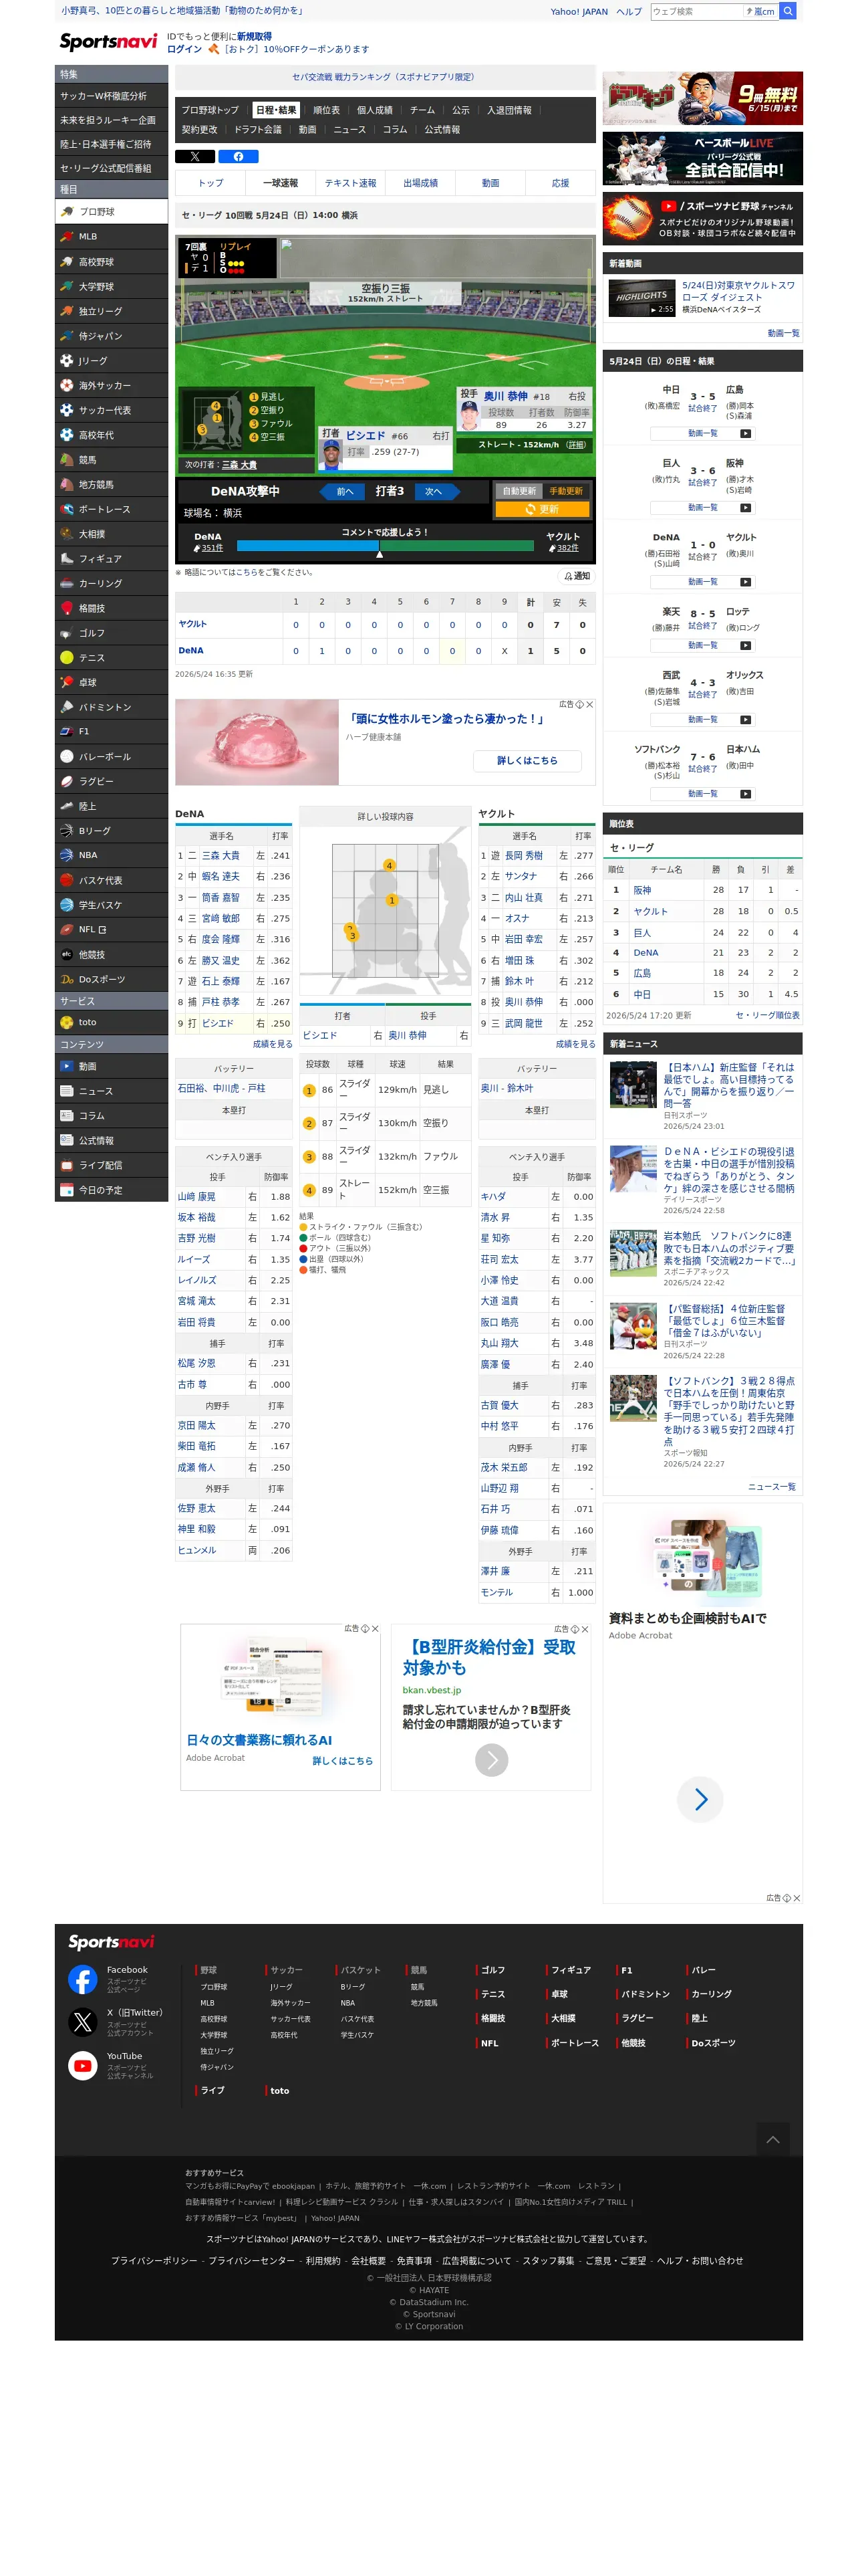This screenshot has width=858, height=2576.
Task: Open ライブ配信 in the sidebar contents
Action: [111, 1165]
